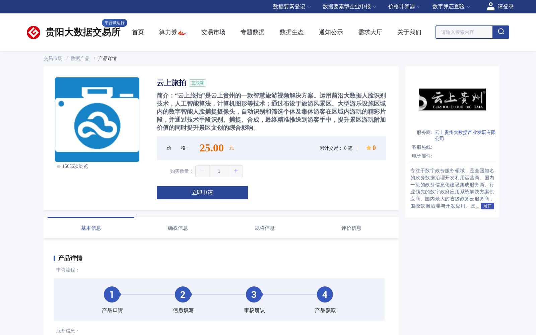Click the red exchange logo icon
The image size is (536, 335).
33,32
